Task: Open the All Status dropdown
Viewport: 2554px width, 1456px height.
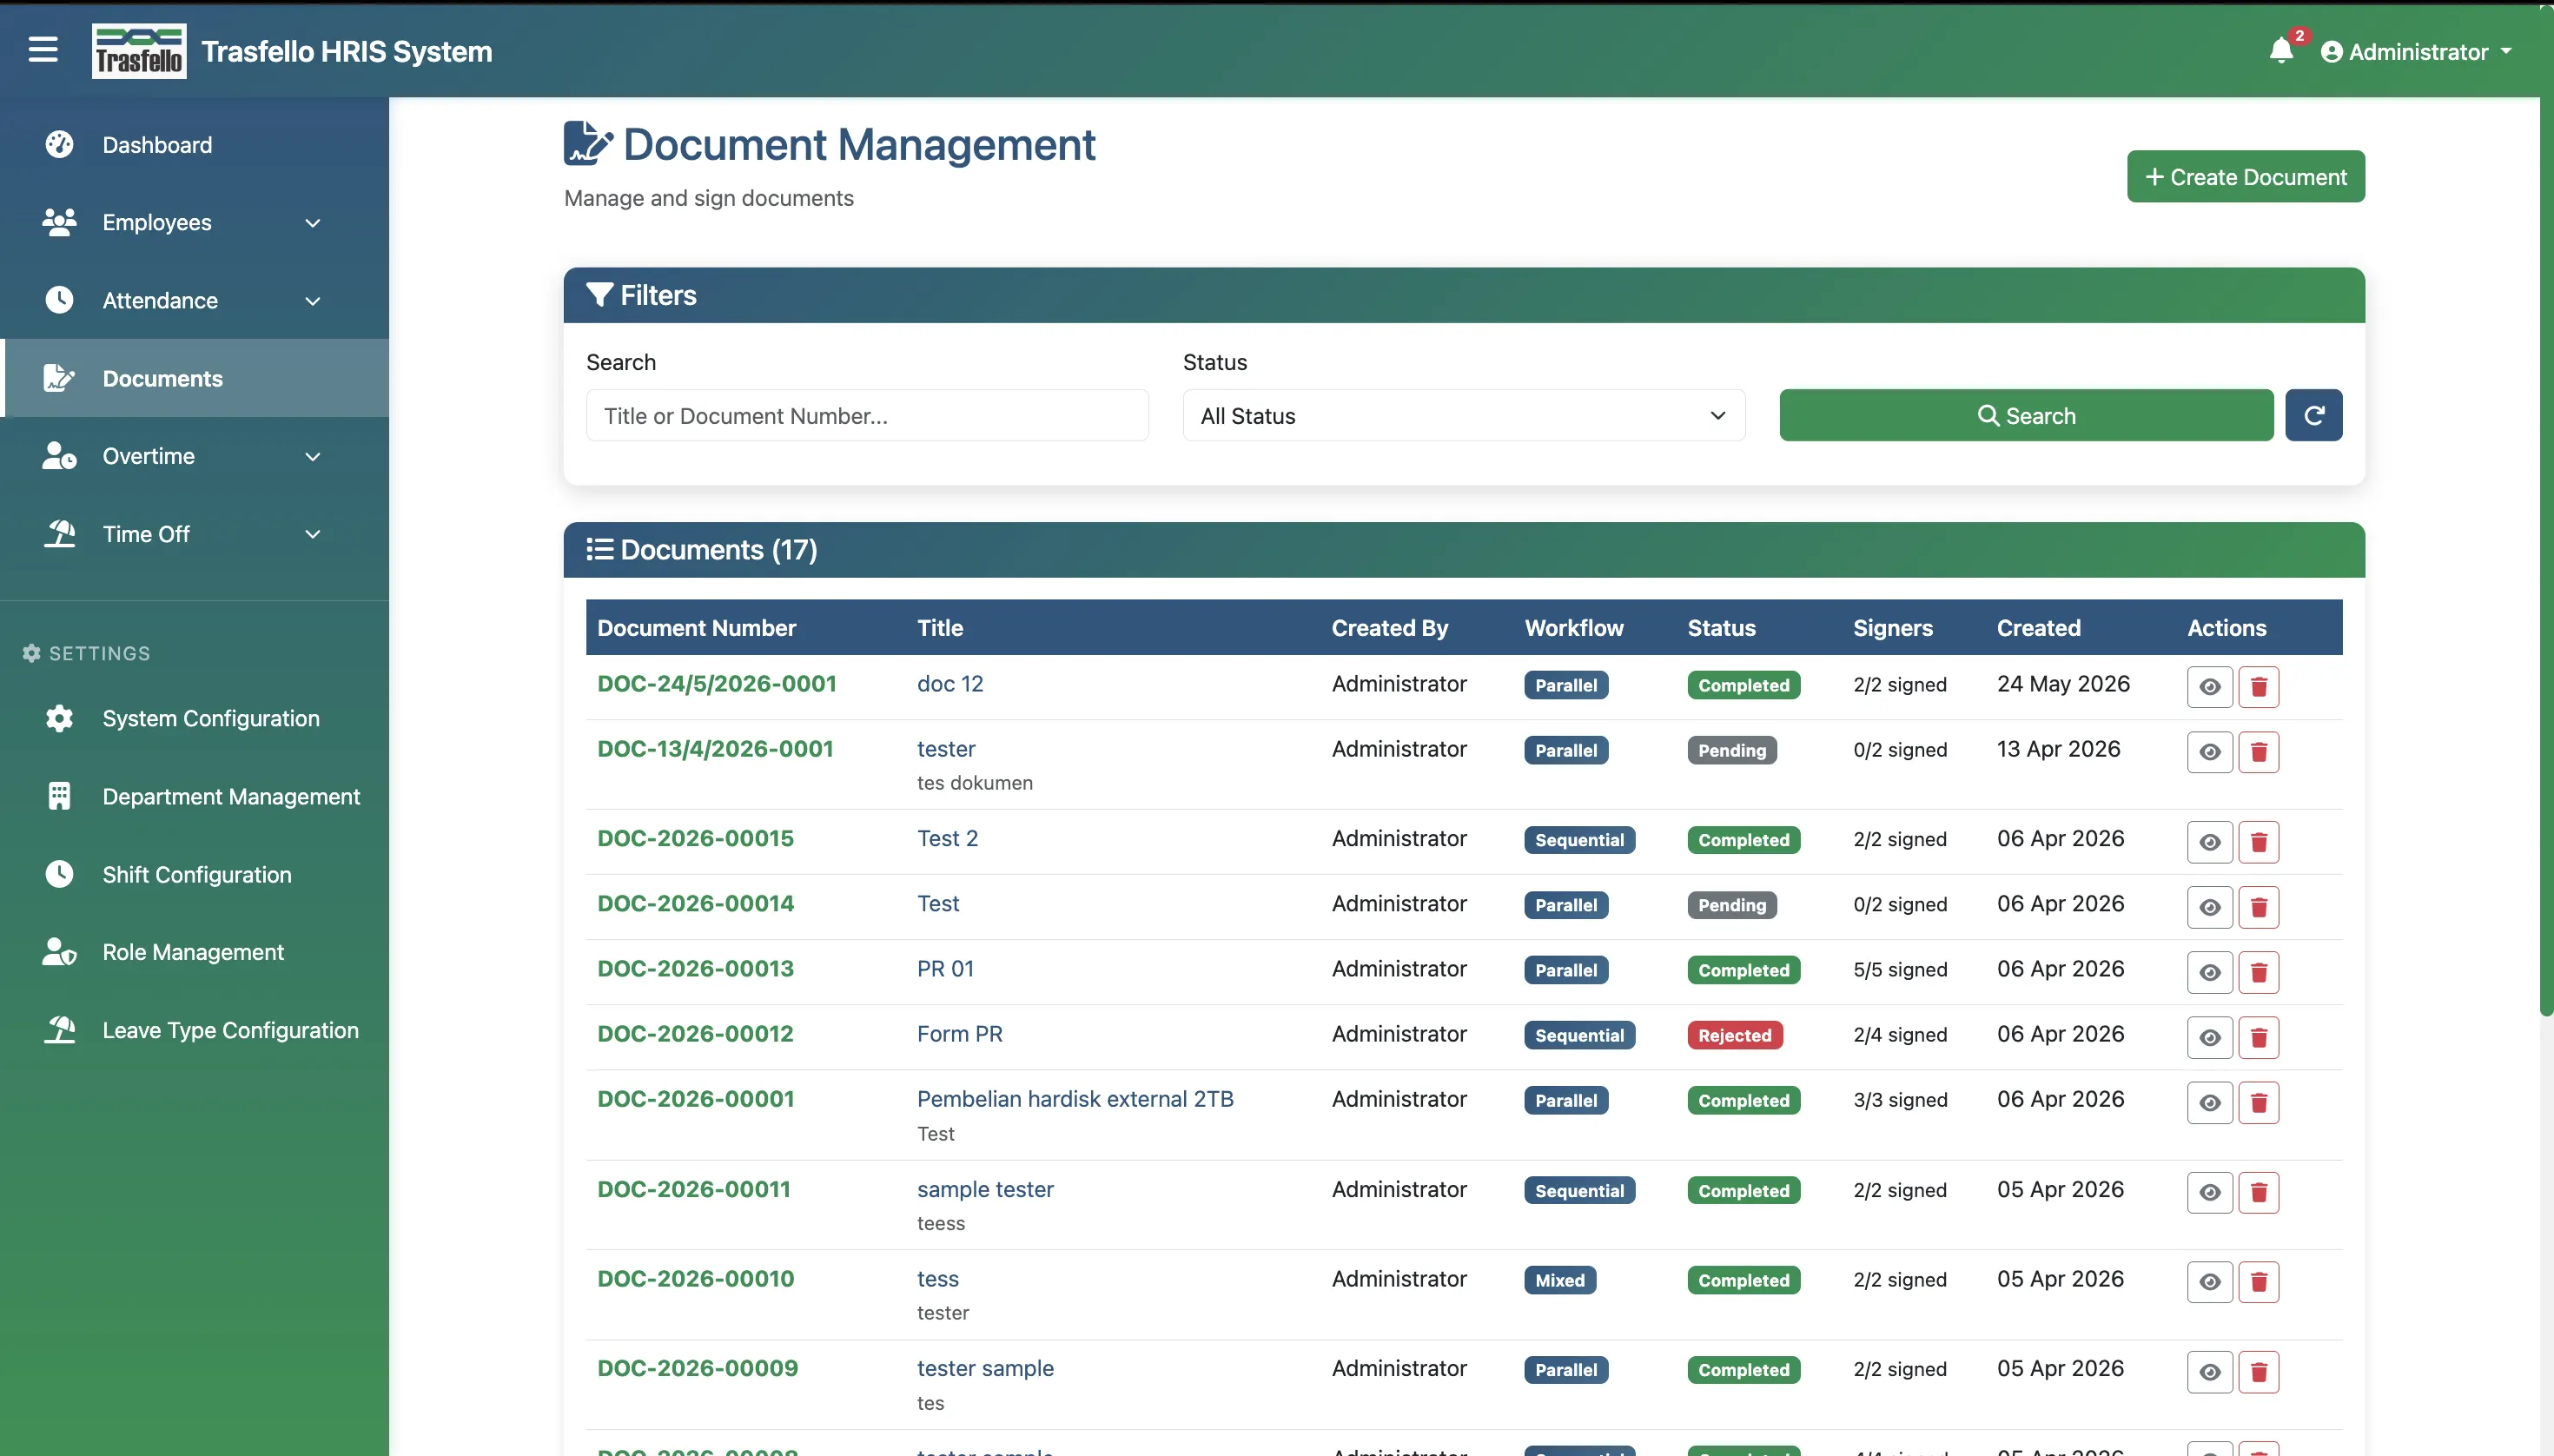Action: (x=1463, y=415)
